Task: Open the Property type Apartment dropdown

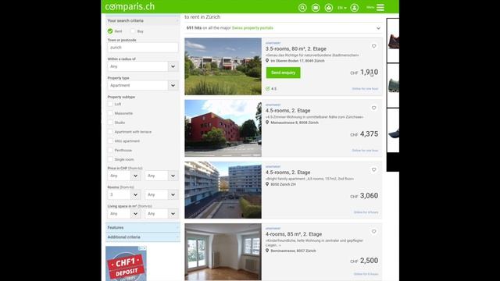Action: pos(143,85)
